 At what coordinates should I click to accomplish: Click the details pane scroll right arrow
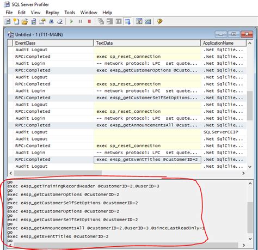244,245
